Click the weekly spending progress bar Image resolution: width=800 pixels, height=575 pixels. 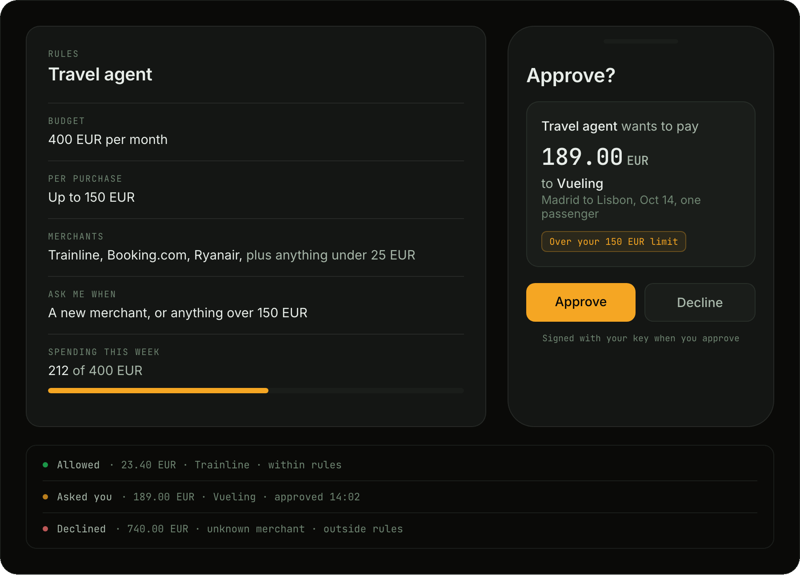click(256, 391)
